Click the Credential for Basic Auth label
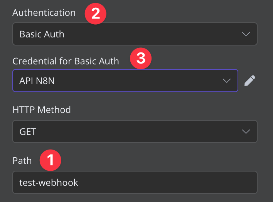Screen dimensions: 273x202 click(66, 61)
